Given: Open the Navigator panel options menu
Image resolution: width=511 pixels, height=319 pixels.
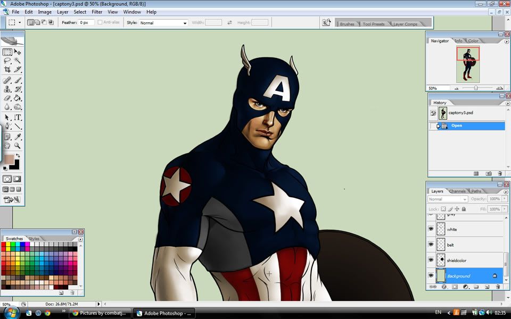Looking at the screenshot, I should [506, 41].
